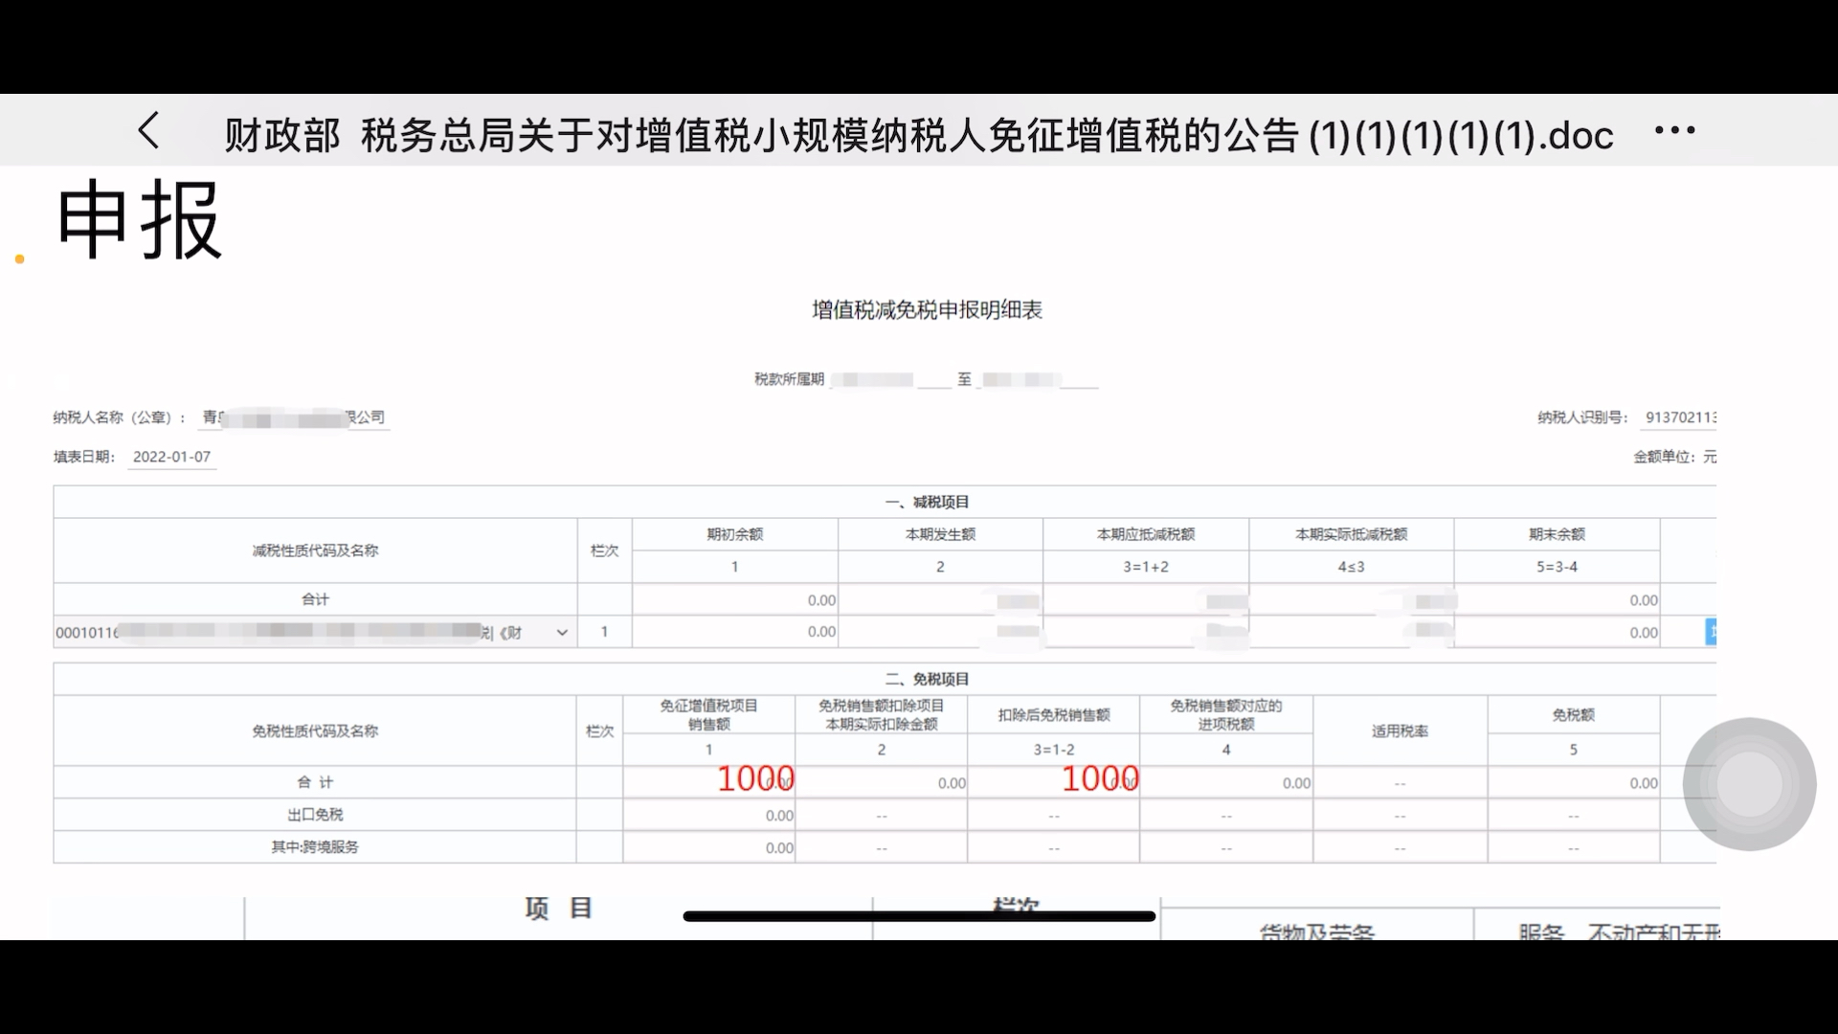Tap the bottom home indicator bar
Screen dimensions: 1838x1034
click(x=919, y=916)
